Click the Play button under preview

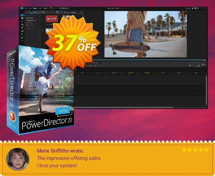coord(87,66)
